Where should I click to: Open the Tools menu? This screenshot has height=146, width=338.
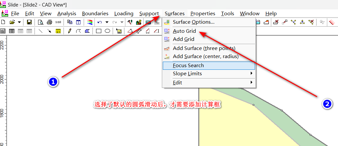pyautogui.click(x=227, y=14)
